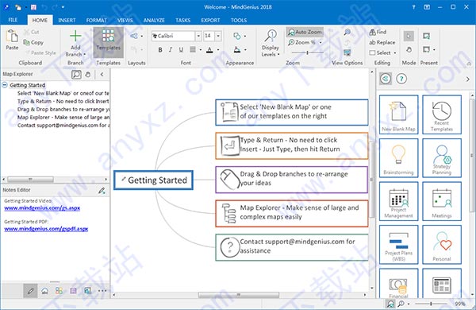Click the colored categories icon in bottom bar
476x310 pixels.
[59, 291]
